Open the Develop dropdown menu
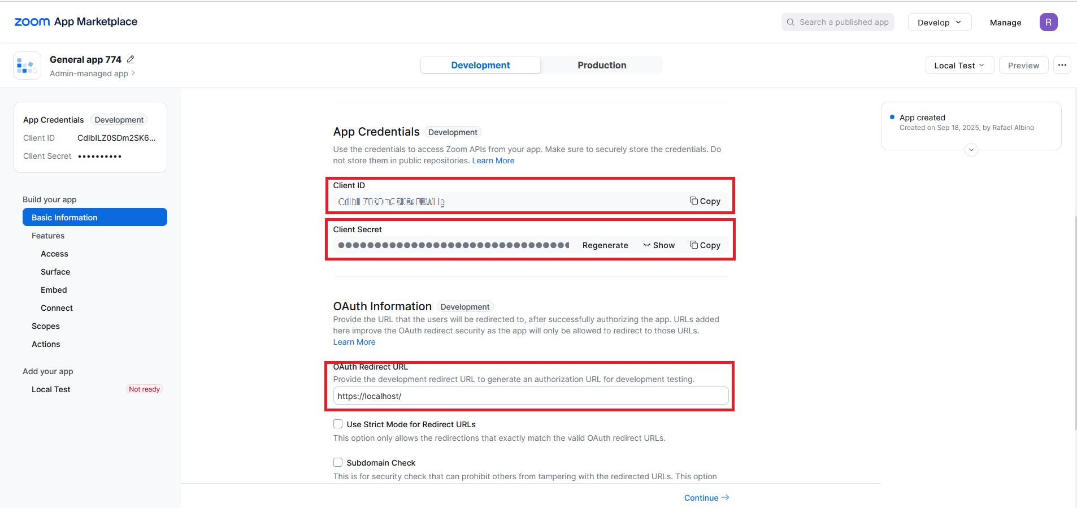The height and width of the screenshot is (508, 1077). [x=939, y=23]
